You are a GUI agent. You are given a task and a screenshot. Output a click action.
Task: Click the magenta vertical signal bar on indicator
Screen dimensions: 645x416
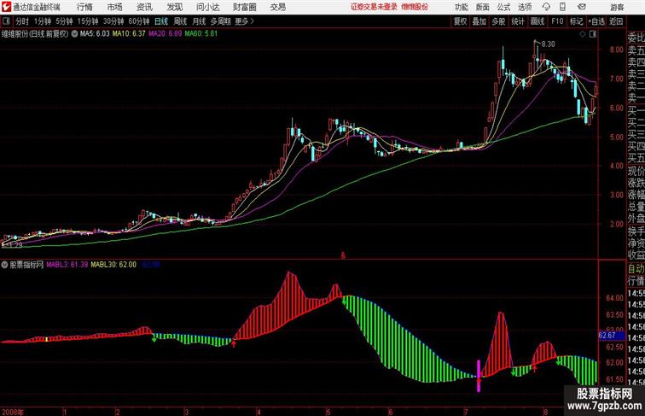pos(479,376)
